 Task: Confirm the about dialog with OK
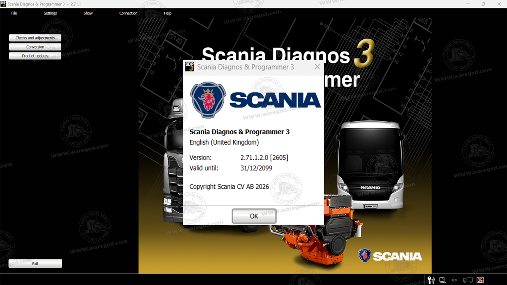coord(254,216)
